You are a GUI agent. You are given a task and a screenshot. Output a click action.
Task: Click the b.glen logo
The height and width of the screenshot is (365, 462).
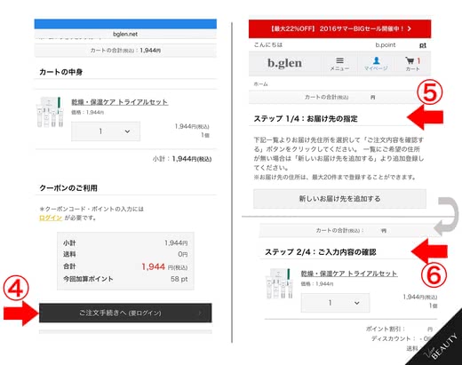pos(284,63)
